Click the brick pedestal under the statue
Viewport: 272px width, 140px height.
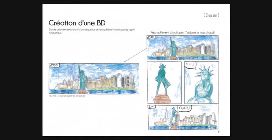(162, 99)
